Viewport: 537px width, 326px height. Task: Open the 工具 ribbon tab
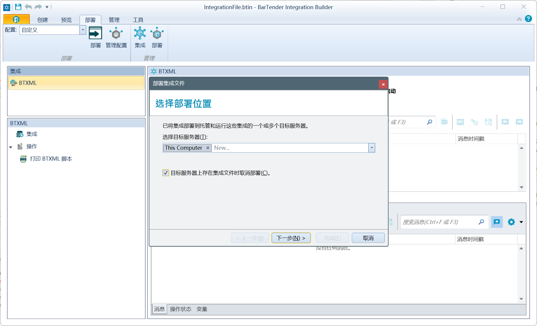tap(138, 20)
